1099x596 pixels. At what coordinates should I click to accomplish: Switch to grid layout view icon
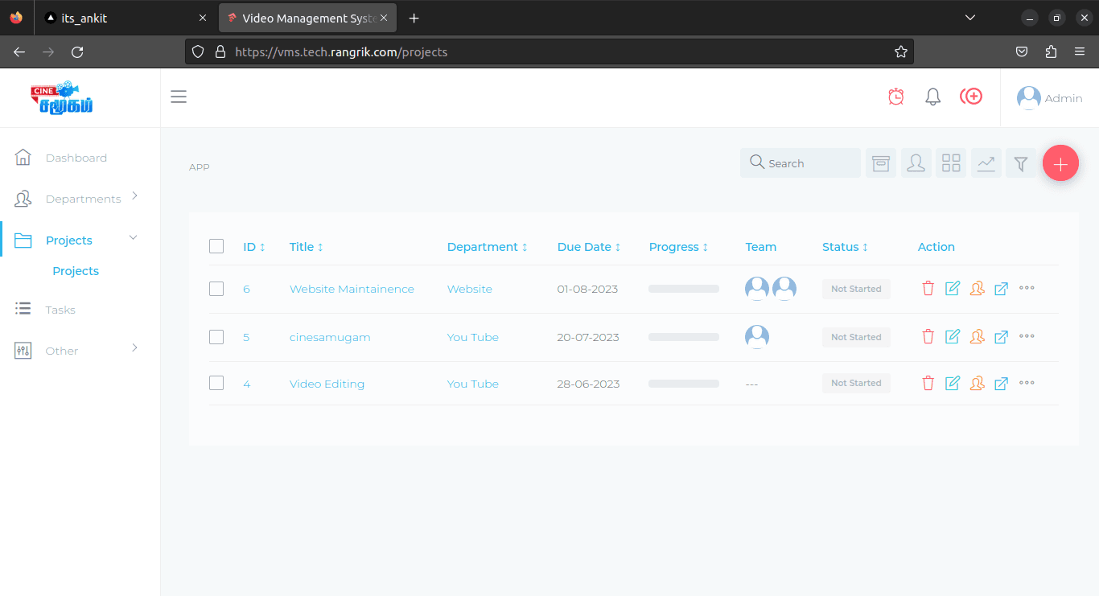pyautogui.click(x=951, y=162)
